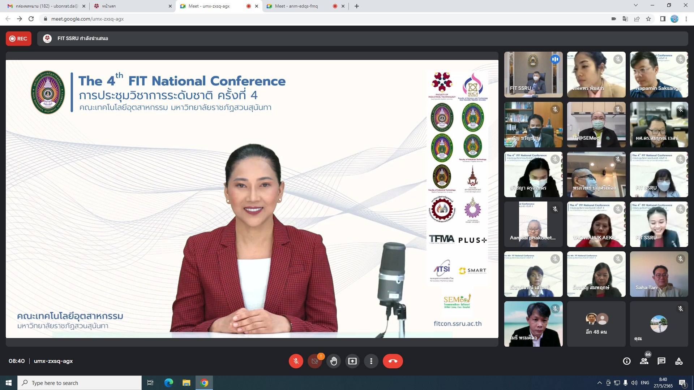Open the Activities panel icon

pos(679,361)
